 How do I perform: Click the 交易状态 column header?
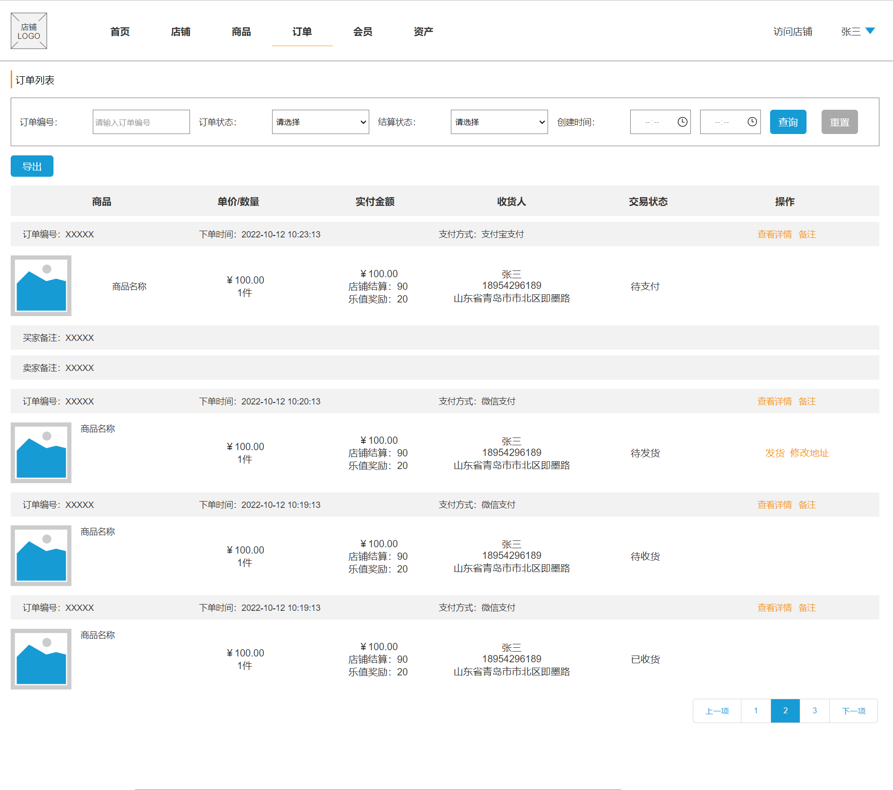tap(648, 202)
